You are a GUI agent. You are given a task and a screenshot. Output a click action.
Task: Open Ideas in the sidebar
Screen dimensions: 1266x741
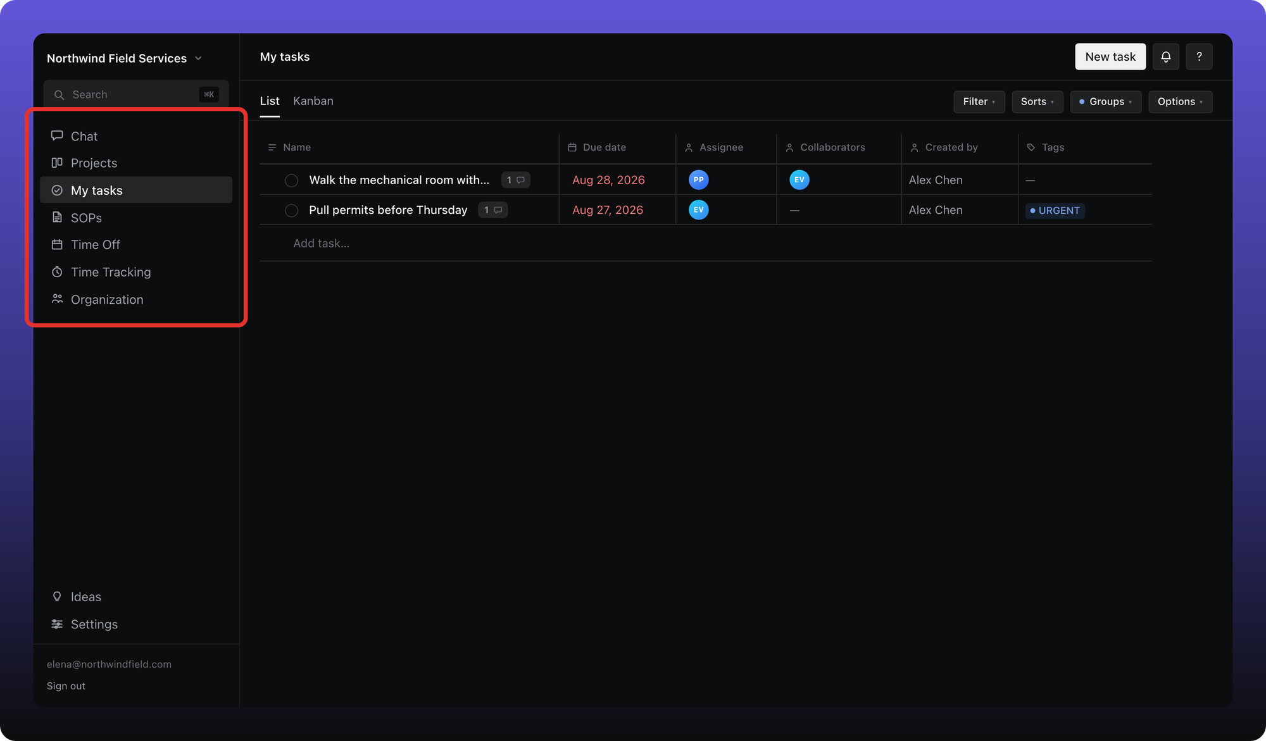[x=136, y=597]
